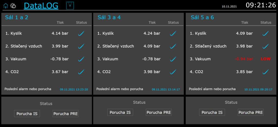
Task: Click Kyslík status checkmark in Sál 3 a 4
Action: (x=173, y=34)
